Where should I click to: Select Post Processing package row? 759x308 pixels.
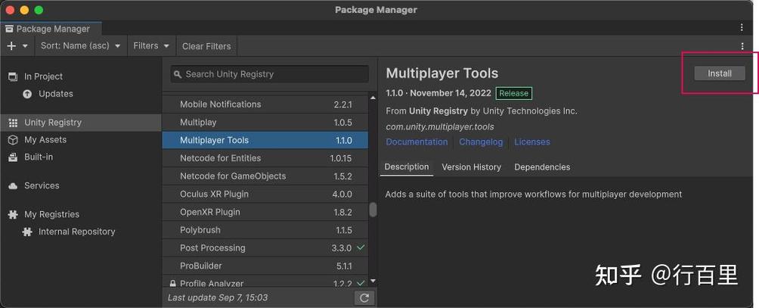click(265, 248)
